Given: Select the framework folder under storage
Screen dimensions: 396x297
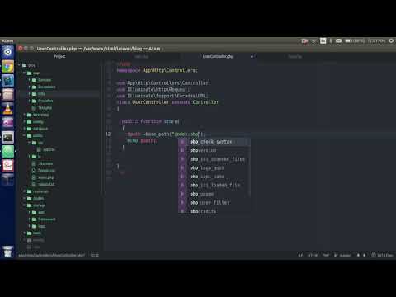Looking at the screenshot, I should pos(47,219).
